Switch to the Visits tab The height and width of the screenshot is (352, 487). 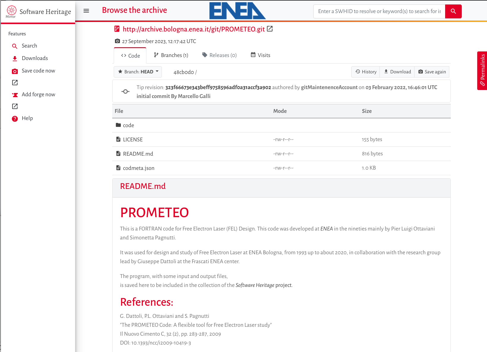[x=260, y=55]
